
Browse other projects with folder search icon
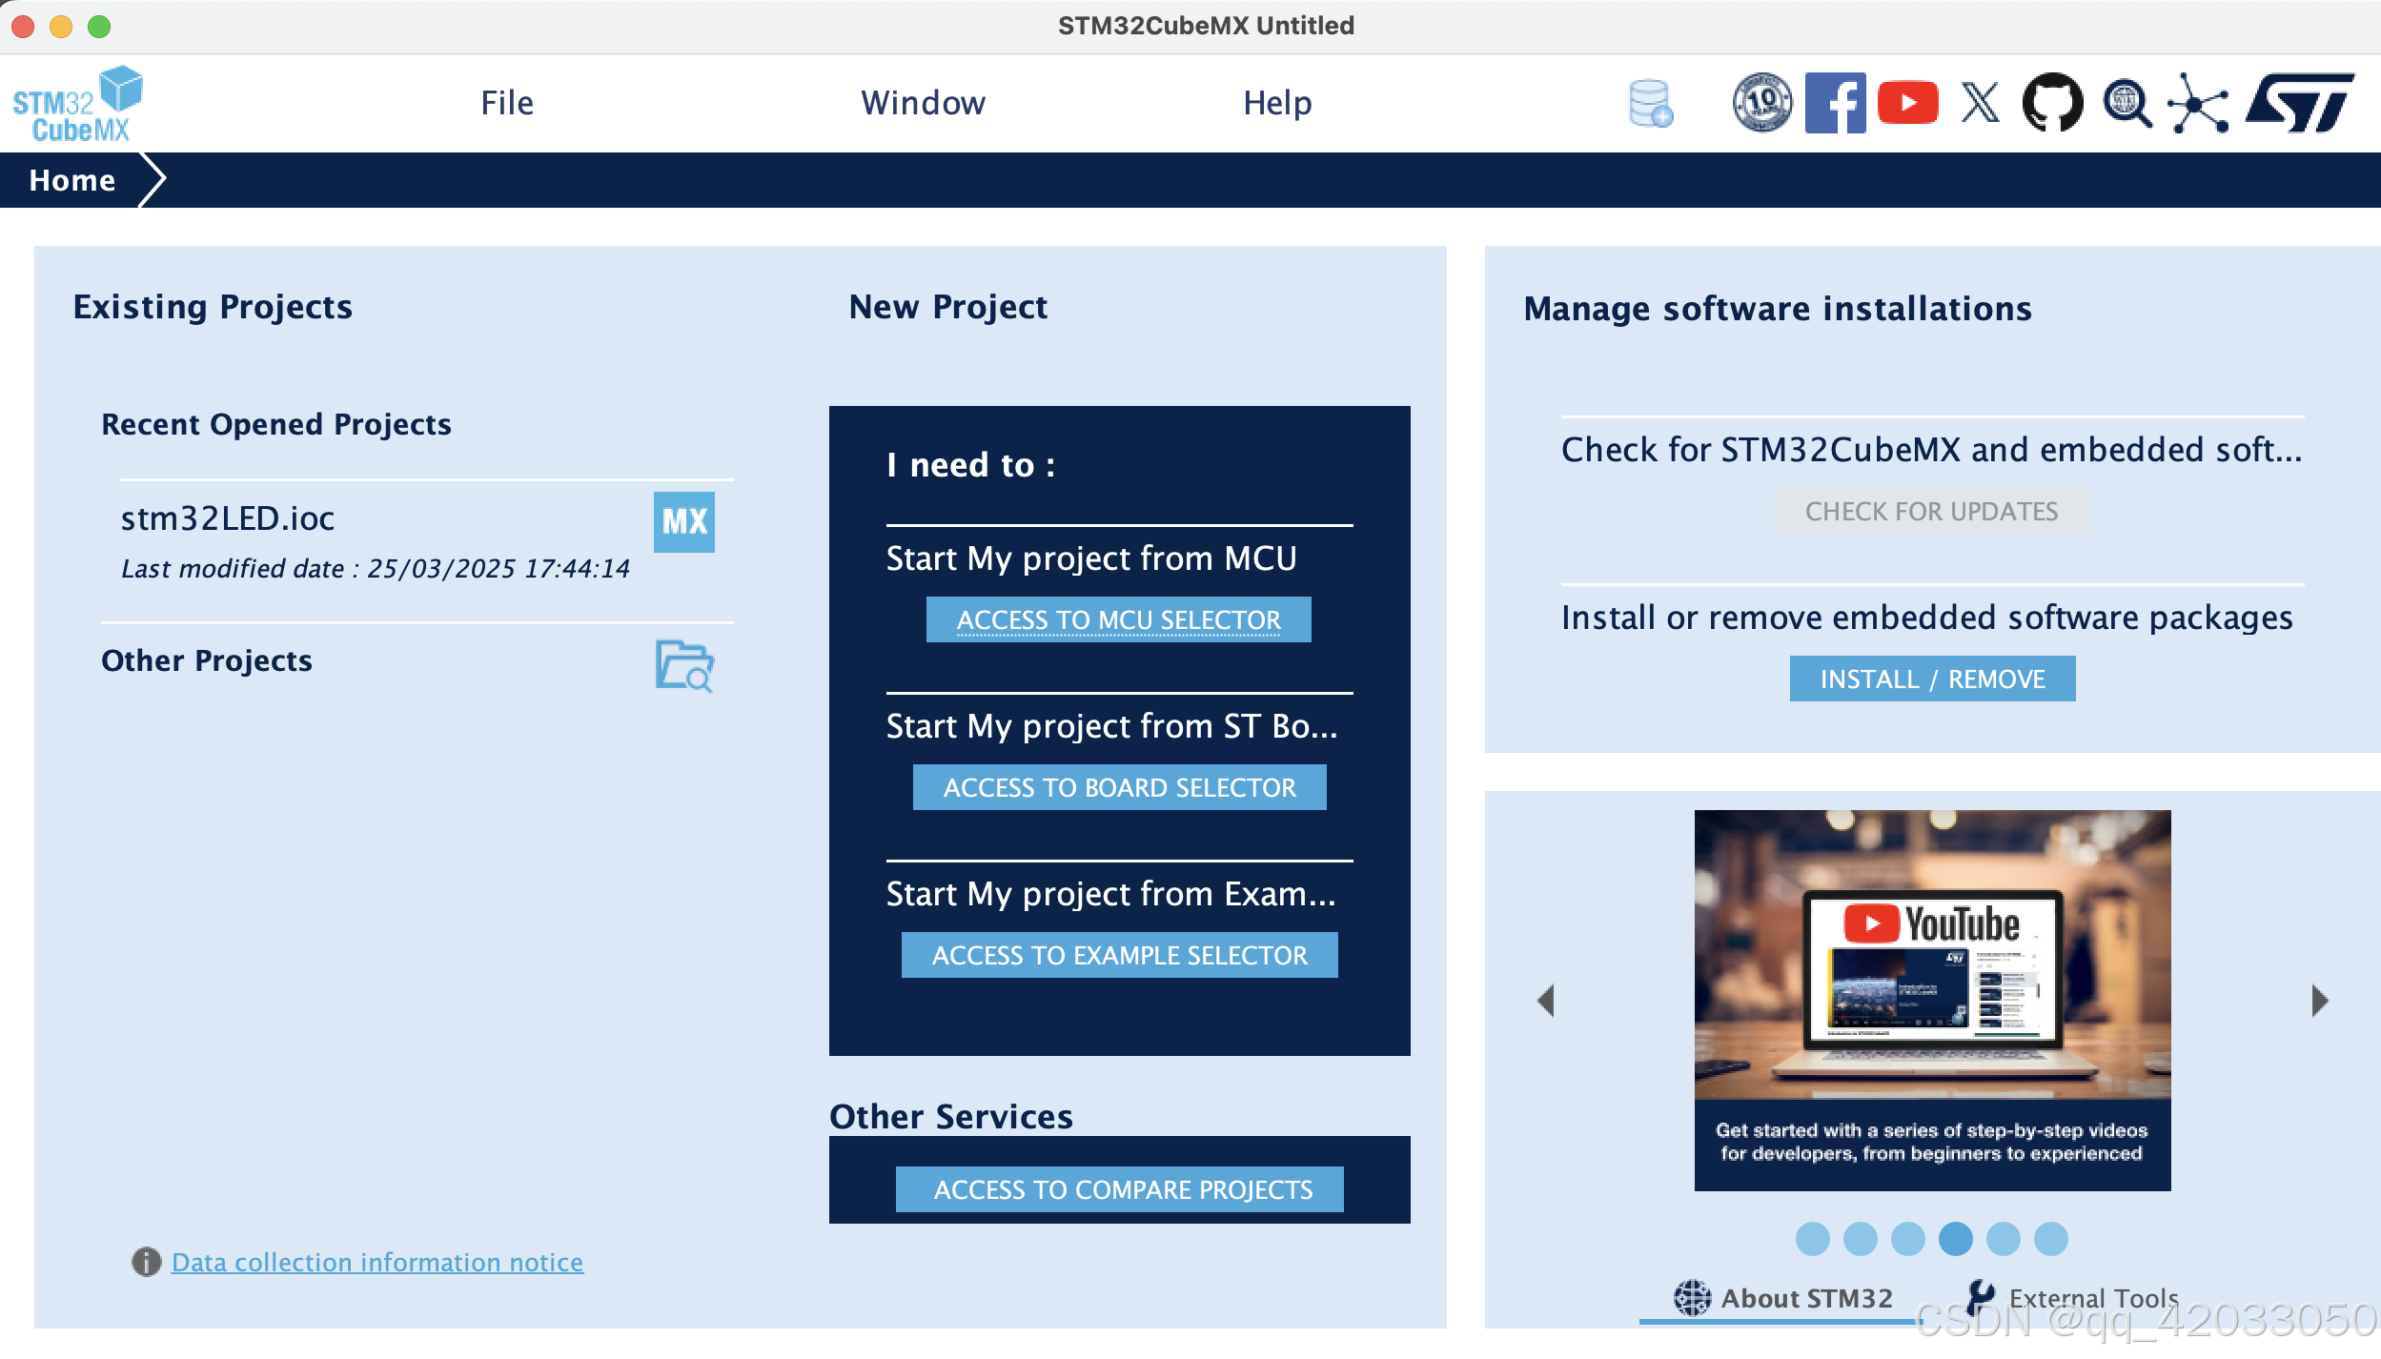684,665
